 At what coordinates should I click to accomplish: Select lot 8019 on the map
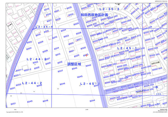coord(46,9)
